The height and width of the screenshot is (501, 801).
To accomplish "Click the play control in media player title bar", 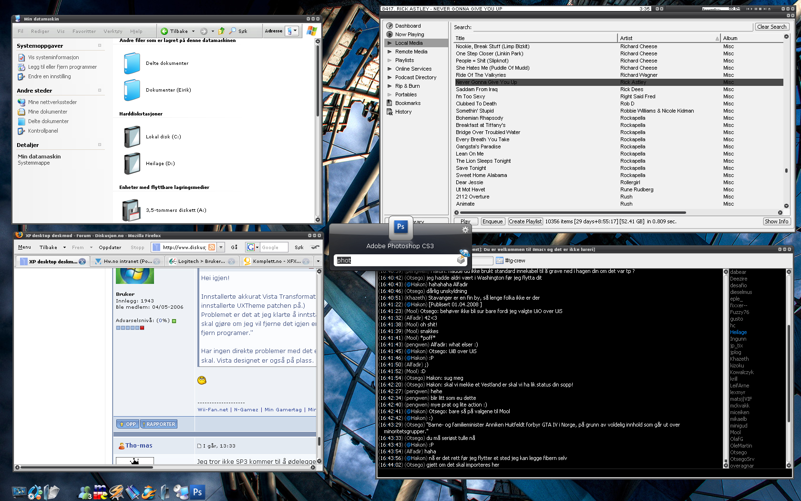I will coord(751,9).
